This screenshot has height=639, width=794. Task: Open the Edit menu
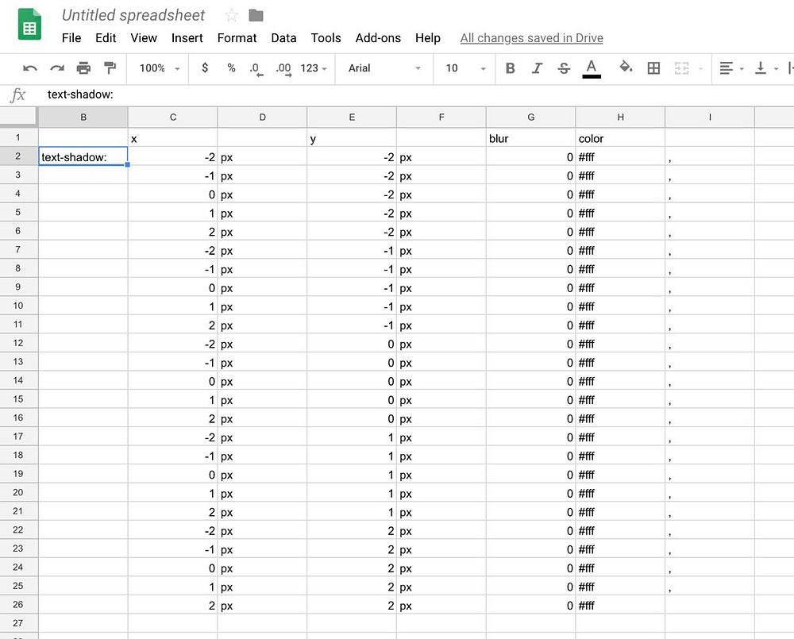(106, 38)
